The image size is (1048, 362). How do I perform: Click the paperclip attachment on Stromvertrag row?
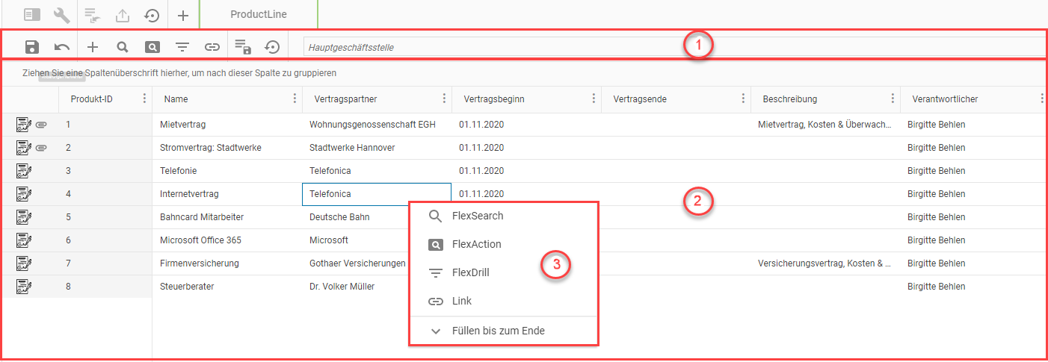(x=42, y=148)
